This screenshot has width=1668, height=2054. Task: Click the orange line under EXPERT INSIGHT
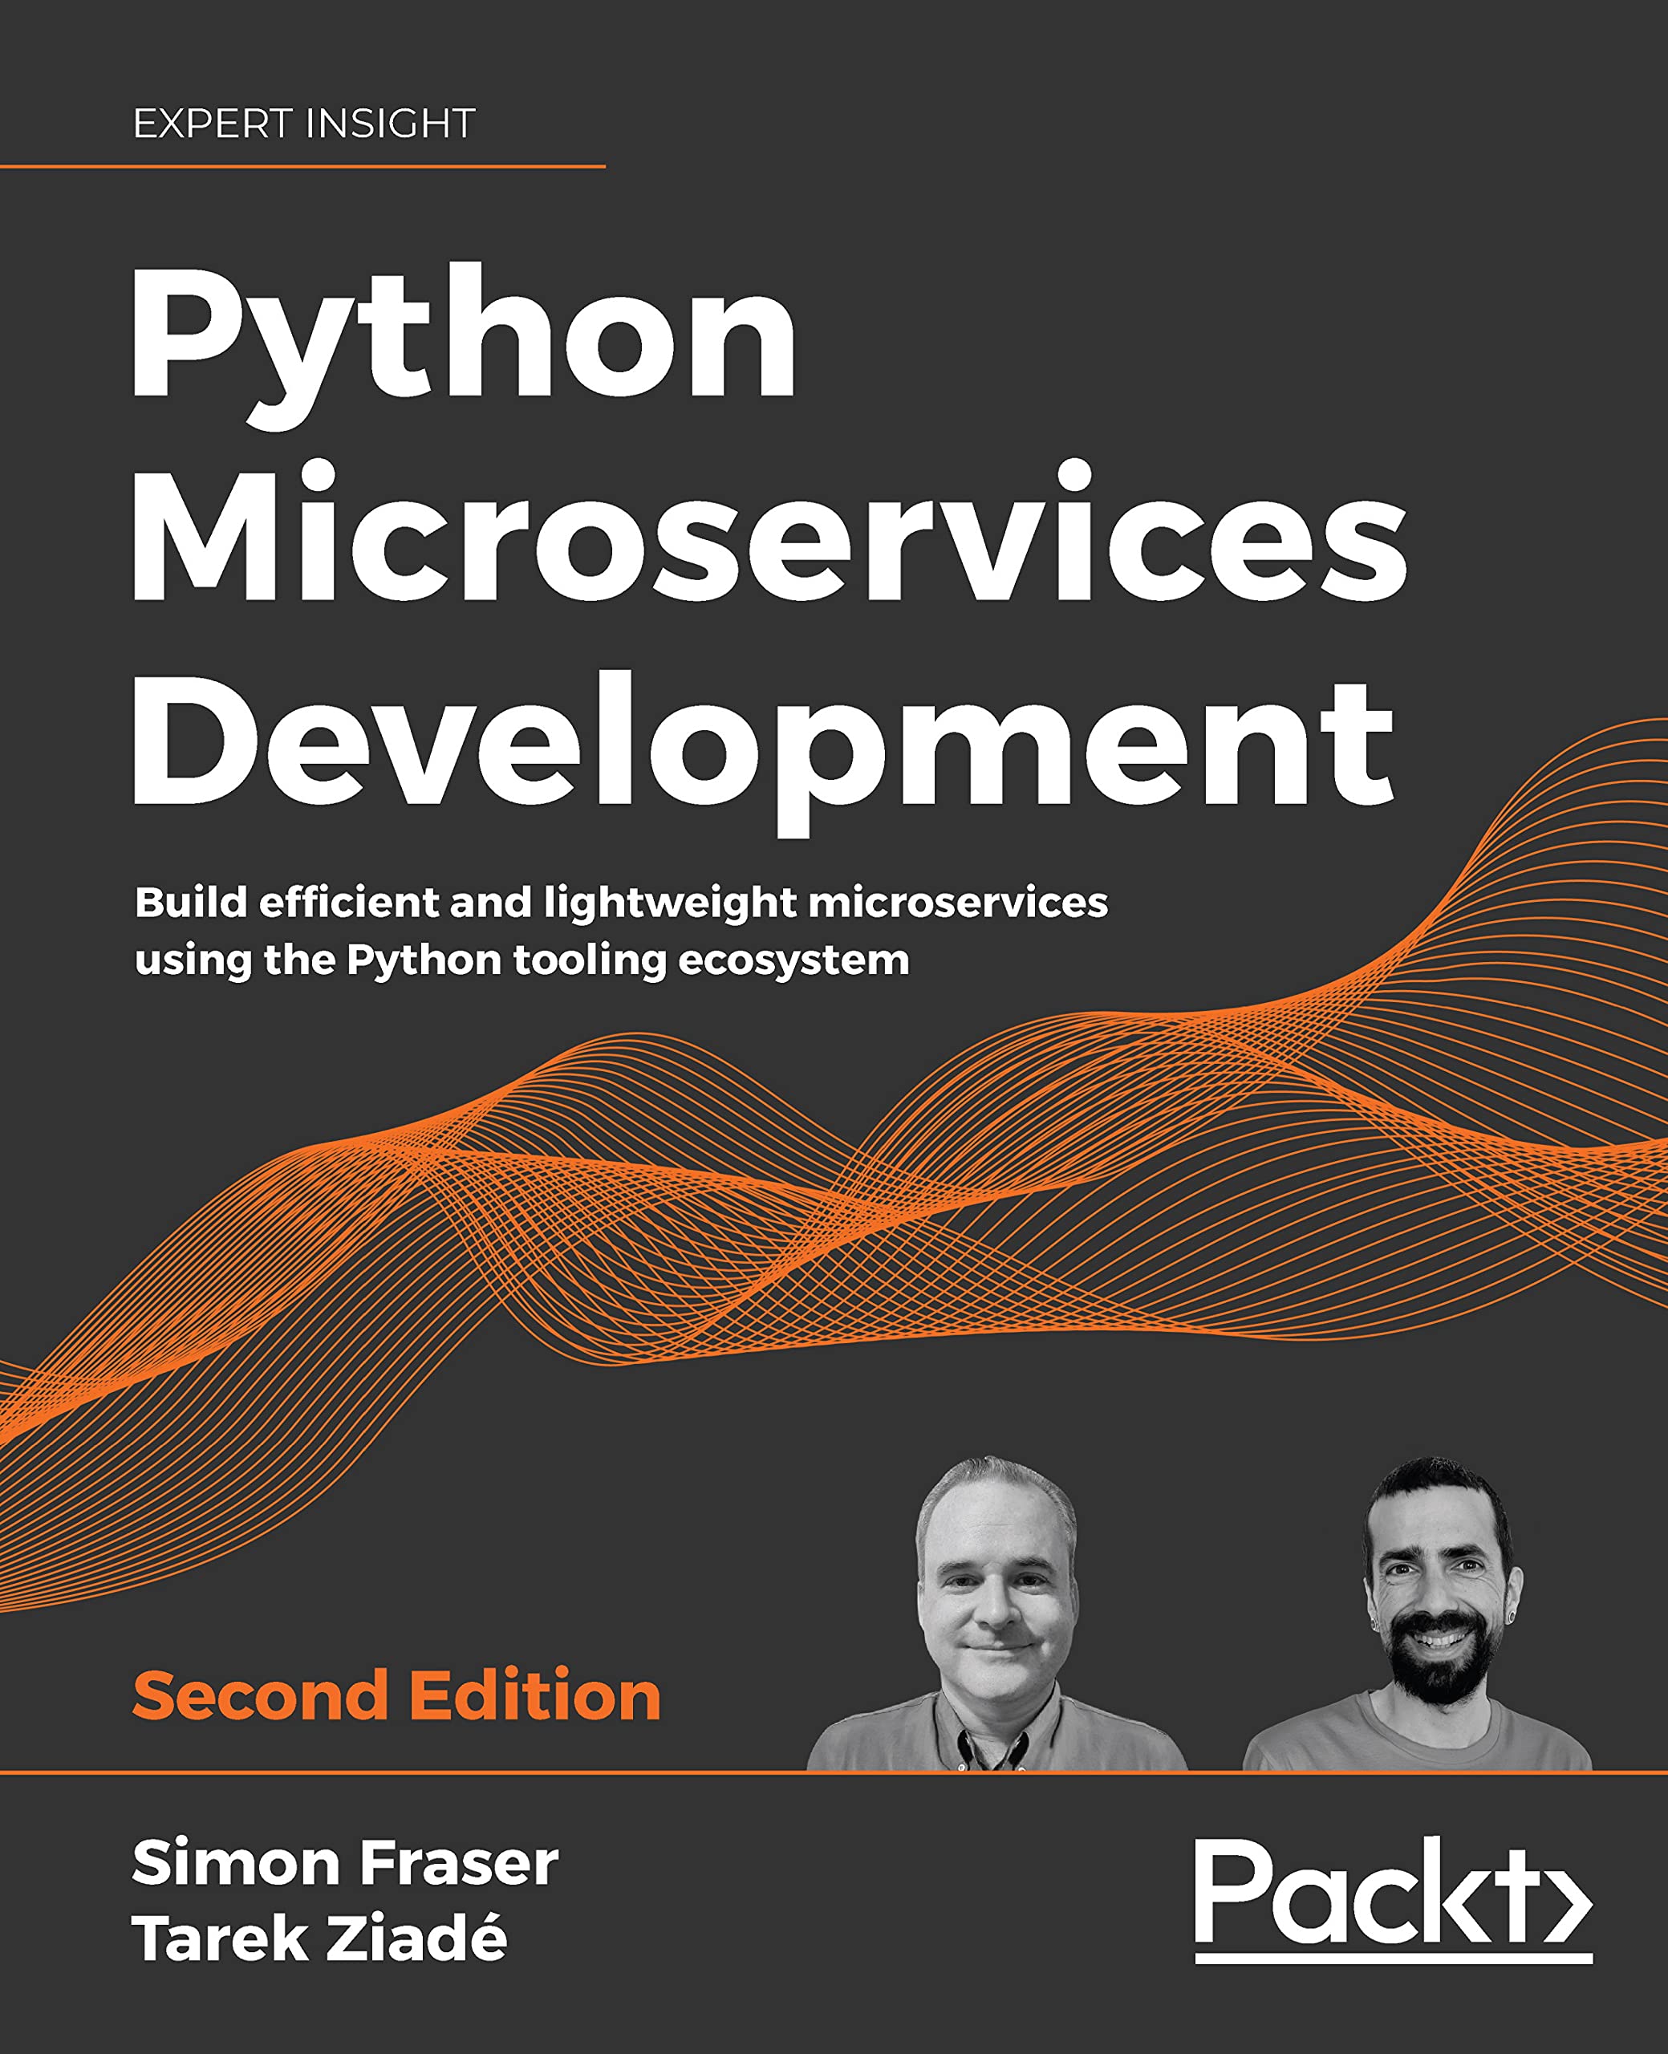click(302, 167)
